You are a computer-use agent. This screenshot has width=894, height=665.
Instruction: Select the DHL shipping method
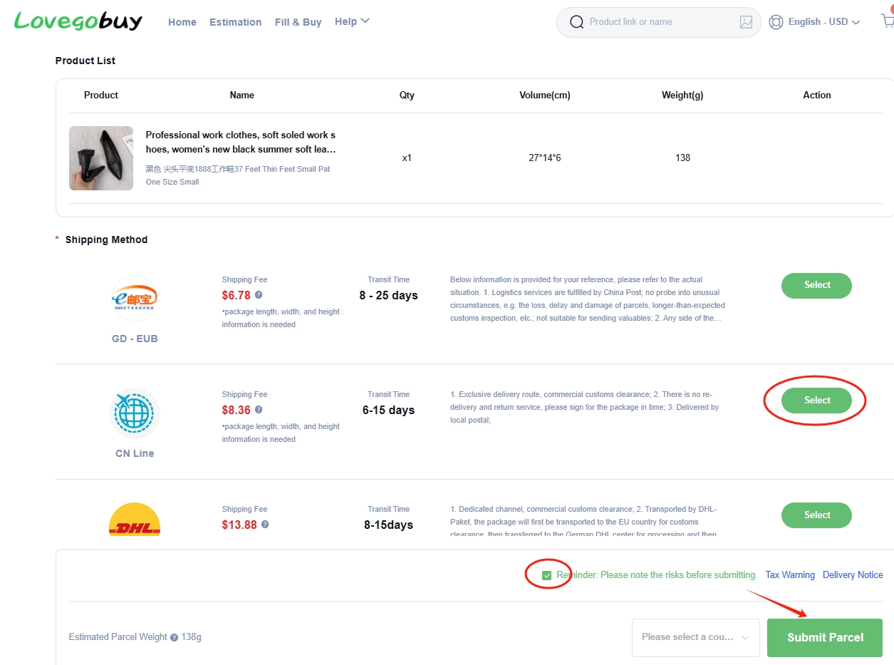coord(816,515)
